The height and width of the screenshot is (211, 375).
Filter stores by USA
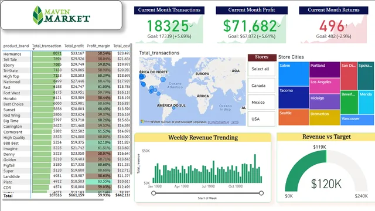(261, 119)
